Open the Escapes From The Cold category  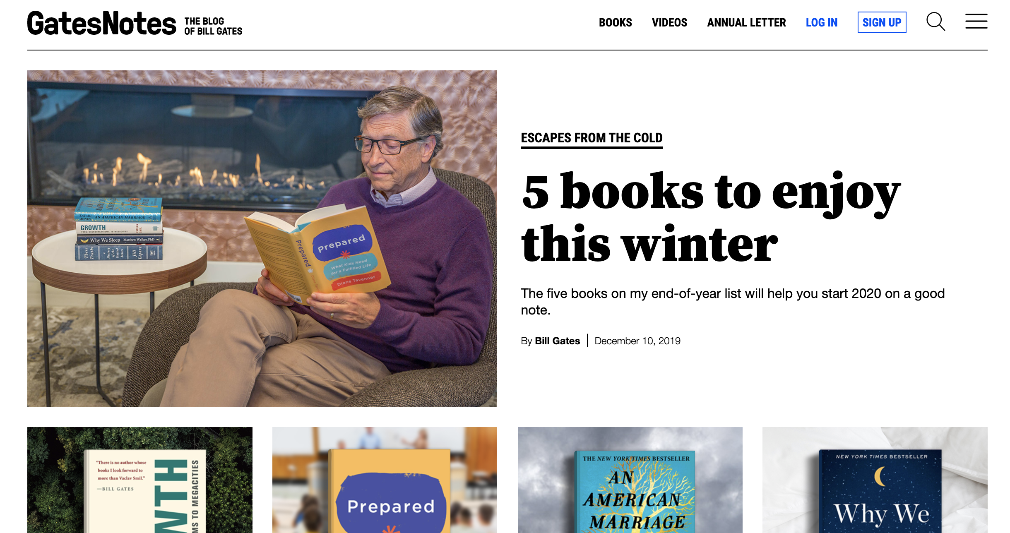click(x=592, y=138)
